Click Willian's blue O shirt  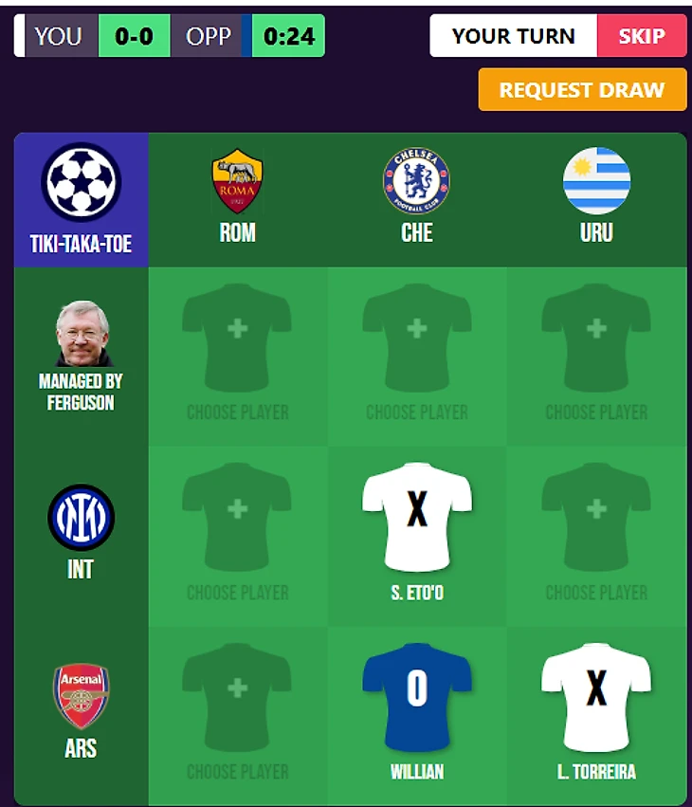tap(417, 697)
